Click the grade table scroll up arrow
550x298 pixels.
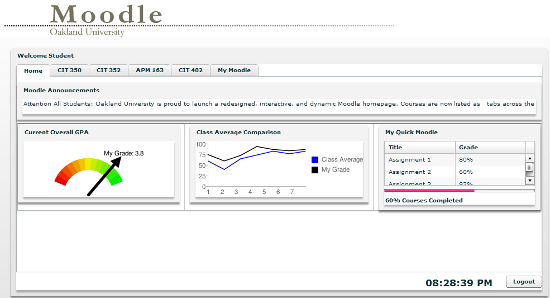(530, 158)
